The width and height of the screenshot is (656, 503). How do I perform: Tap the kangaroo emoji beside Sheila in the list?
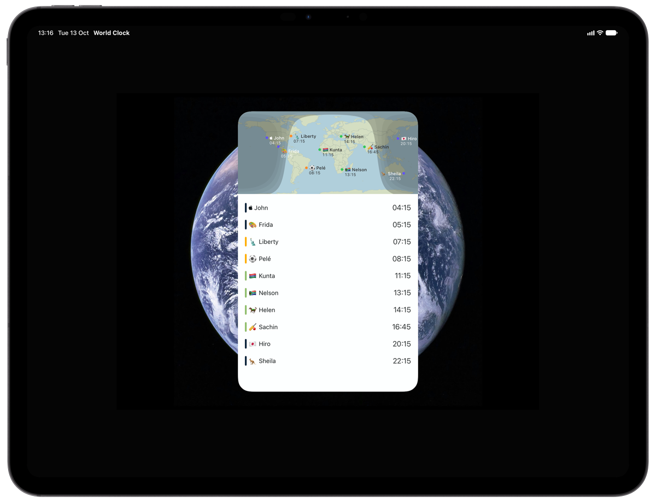pos(252,361)
